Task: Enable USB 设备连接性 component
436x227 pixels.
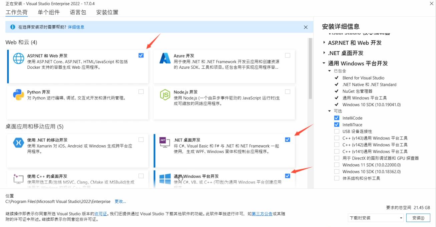Action: [x=336, y=131]
